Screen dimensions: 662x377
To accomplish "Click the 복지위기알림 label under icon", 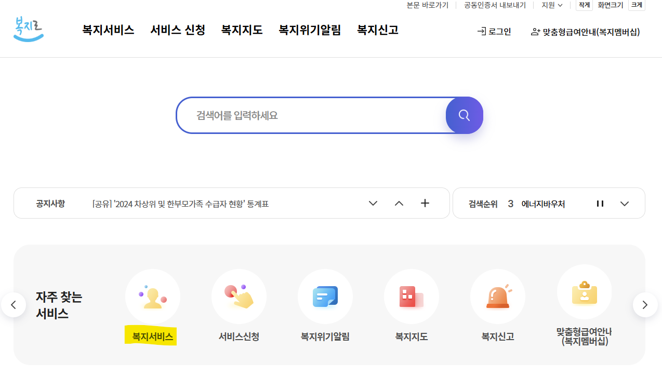I will (x=325, y=336).
